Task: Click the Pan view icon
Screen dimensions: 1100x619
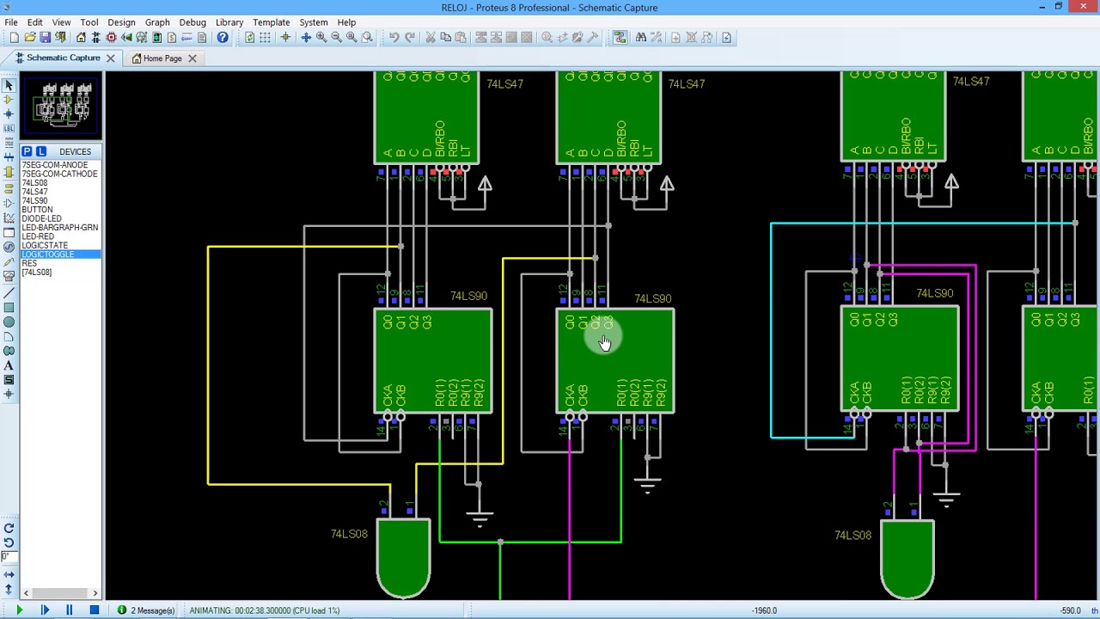Action: (x=306, y=37)
